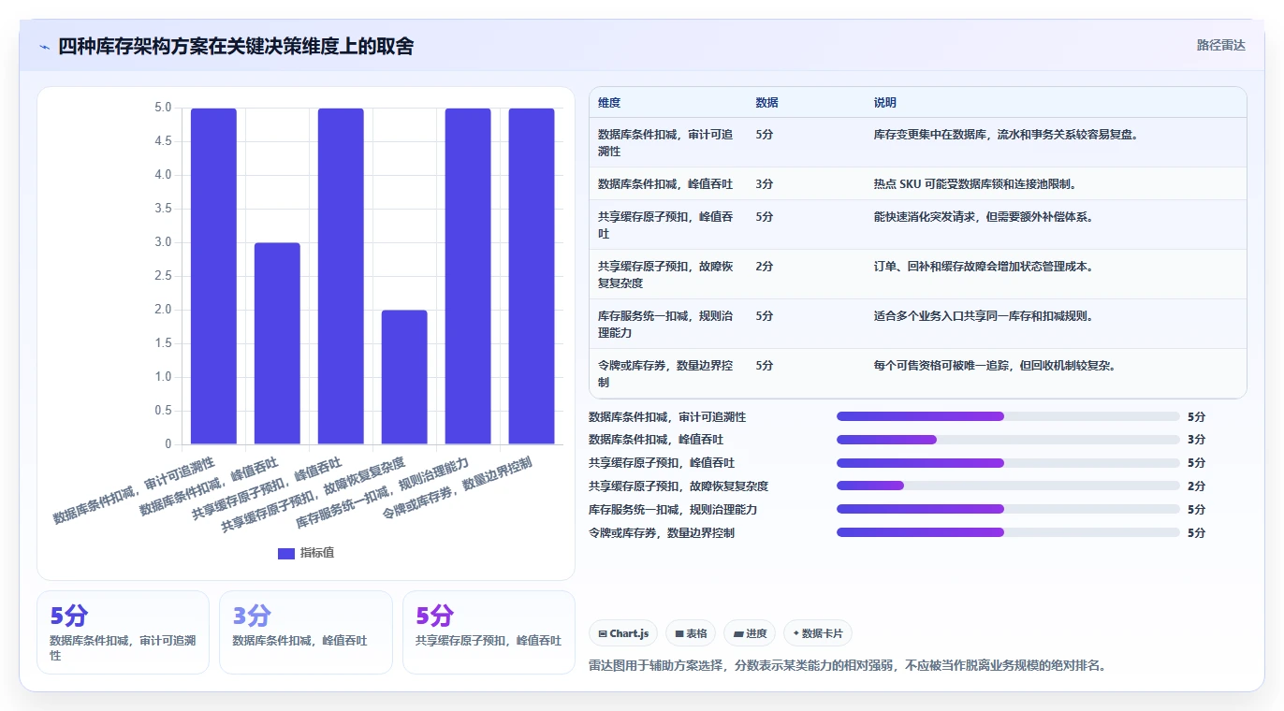Click the 数据 table column header
The height and width of the screenshot is (711, 1284).
click(767, 103)
